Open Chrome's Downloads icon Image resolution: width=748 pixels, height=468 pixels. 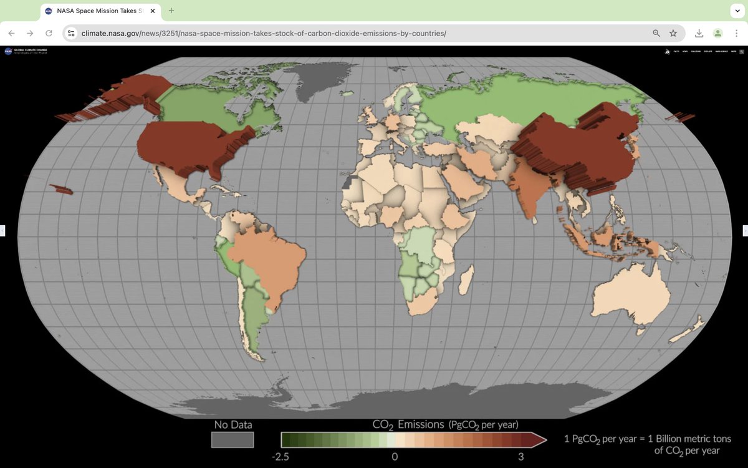(x=699, y=32)
